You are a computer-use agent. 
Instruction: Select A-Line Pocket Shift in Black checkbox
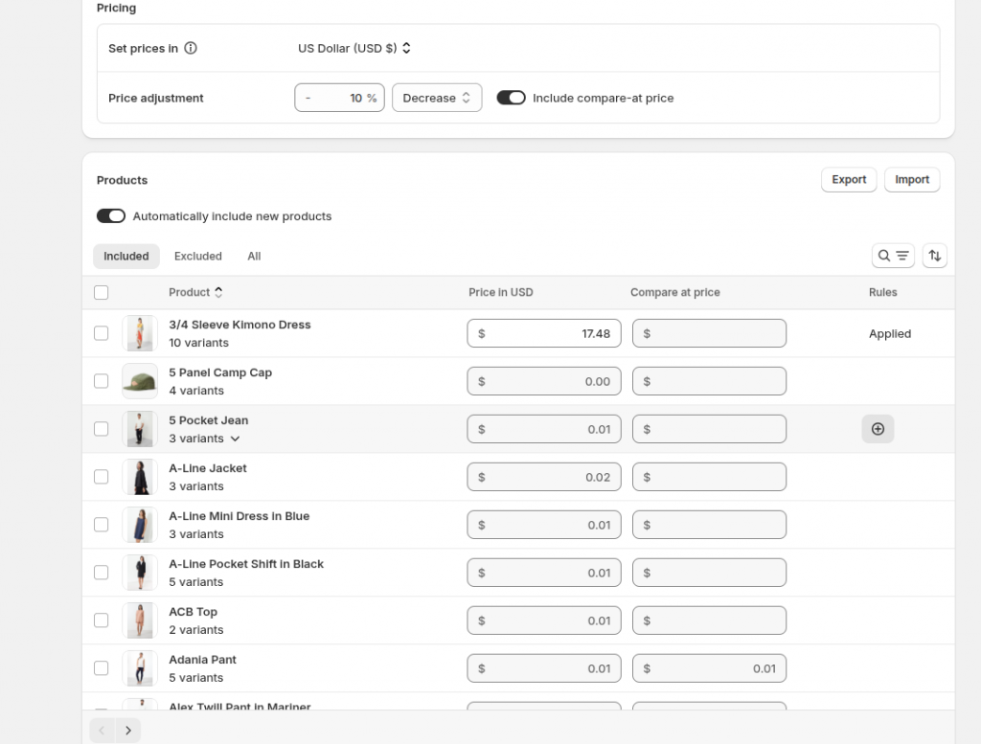point(102,573)
